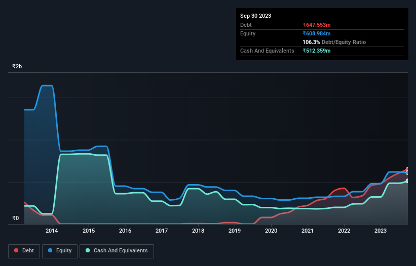Click the 2016 x-axis label
Image resolution: width=416 pixels, height=266 pixels.
point(125,231)
